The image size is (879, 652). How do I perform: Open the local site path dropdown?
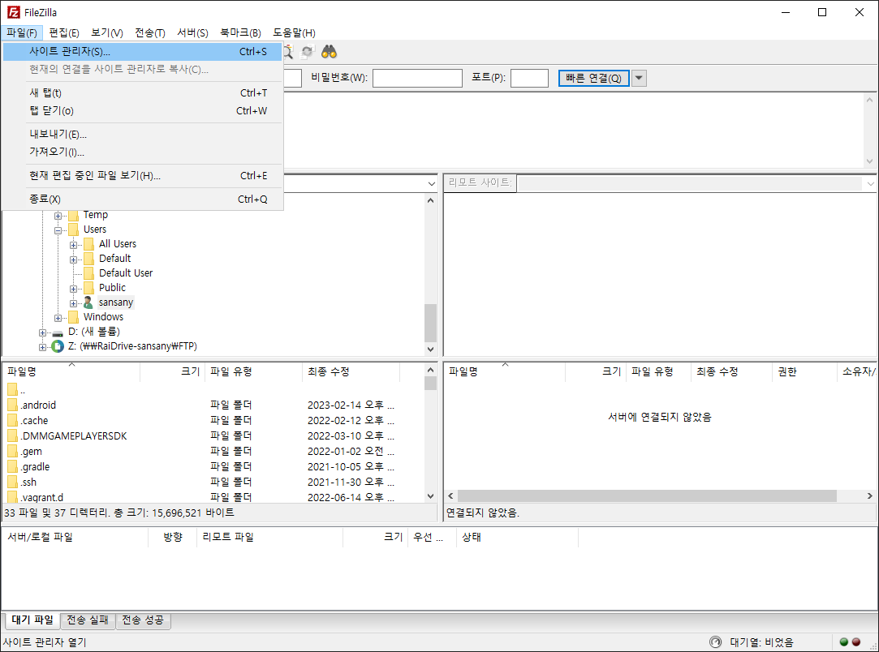click(x=431, y=184)
